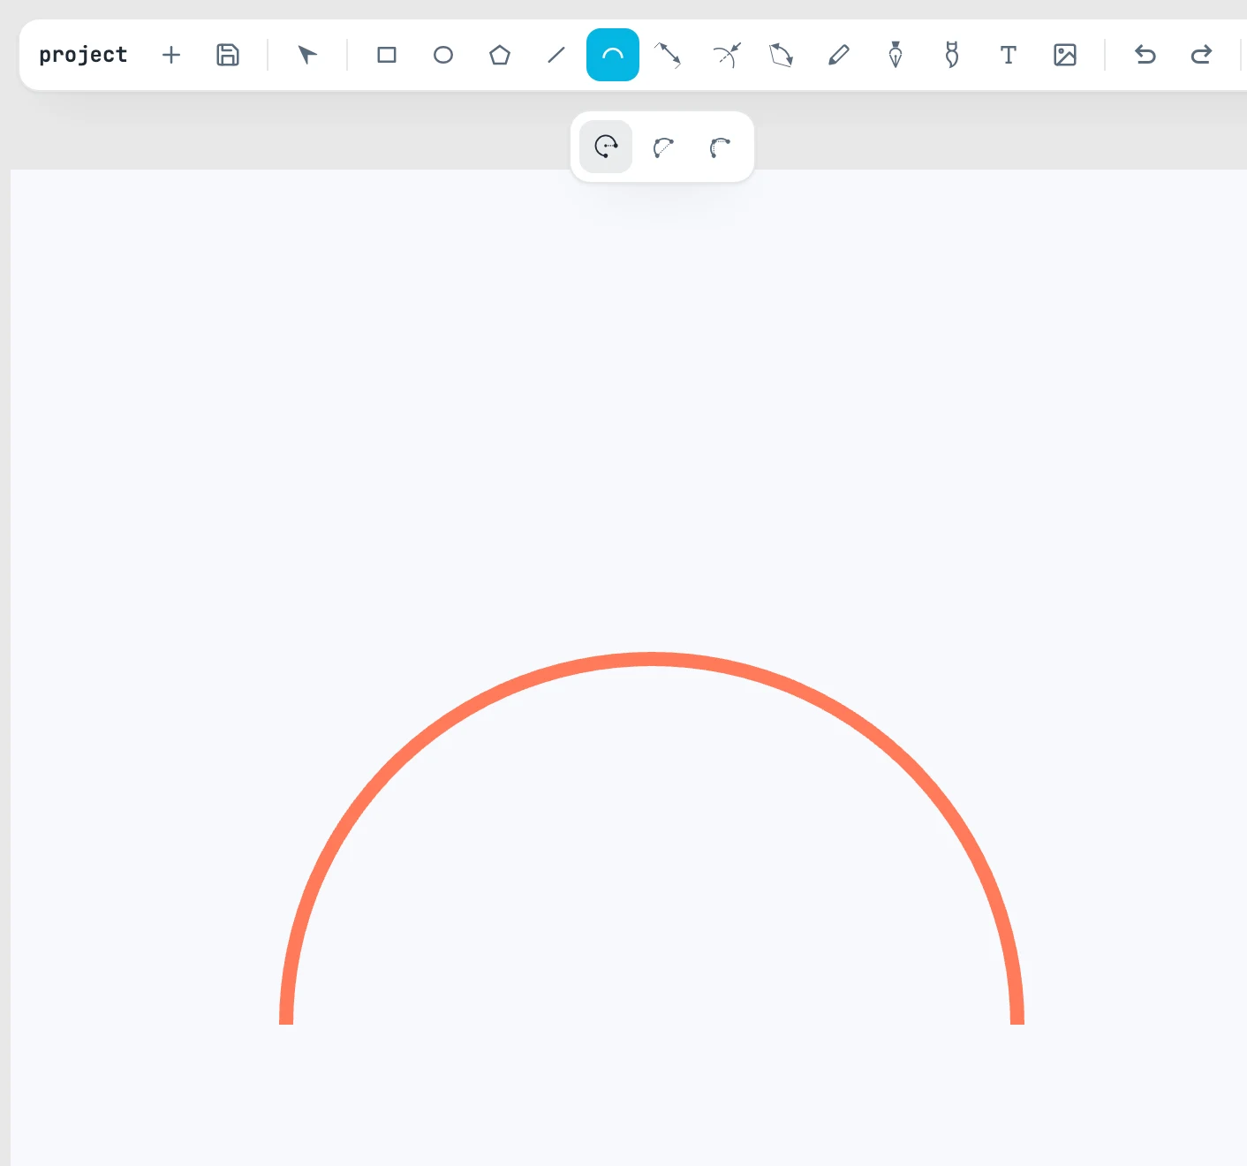Insert an image with the picture tool
Screen dimensions: 1247x1166
(x=1065, y=55)
